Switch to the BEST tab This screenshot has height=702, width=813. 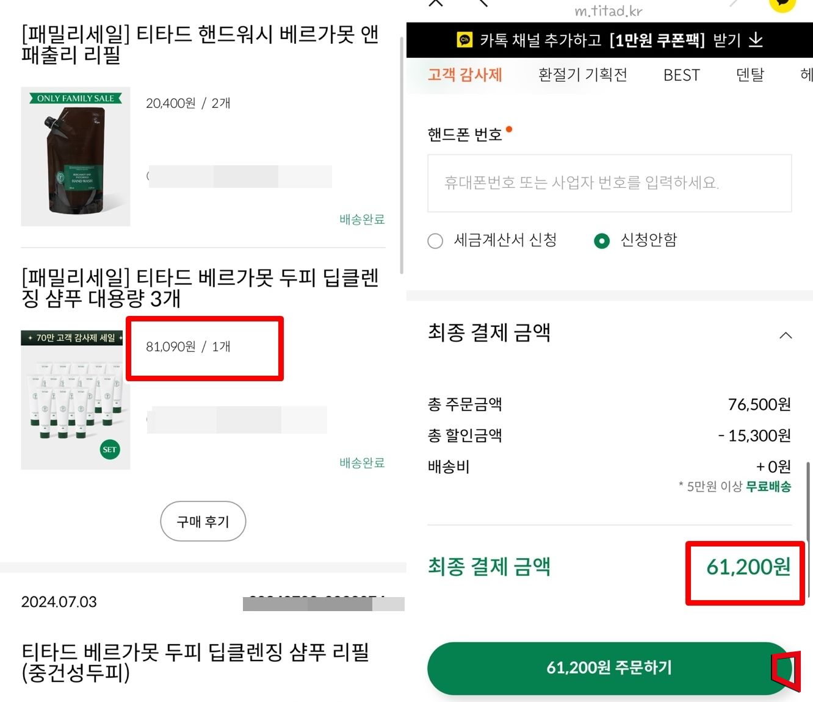(681, 75)
